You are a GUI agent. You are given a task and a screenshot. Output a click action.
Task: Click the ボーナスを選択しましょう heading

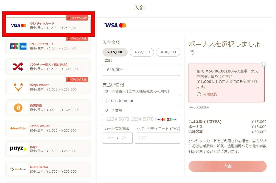pos(224,48)
